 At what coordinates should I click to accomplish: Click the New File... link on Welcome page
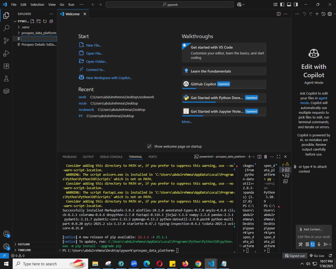pyautogui.click(x=93, y=45)
